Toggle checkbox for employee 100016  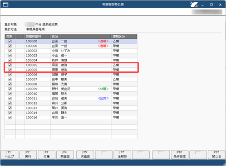(x=10, y=118)
